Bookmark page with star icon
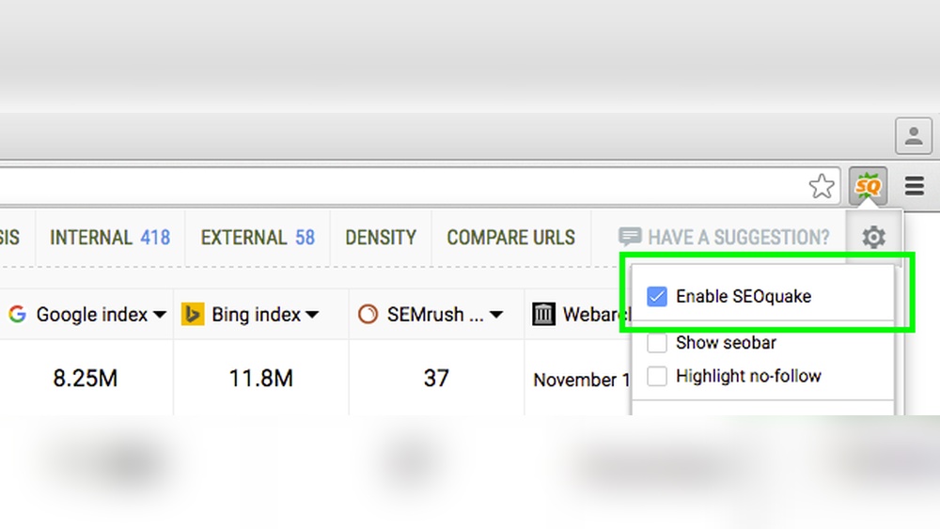This screenshot has width=940, height=529. (822, 186)
